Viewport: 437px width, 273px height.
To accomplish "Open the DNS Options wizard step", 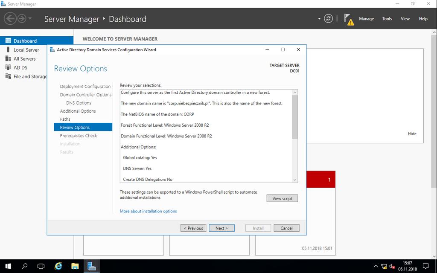I will (x=79, y=103).
